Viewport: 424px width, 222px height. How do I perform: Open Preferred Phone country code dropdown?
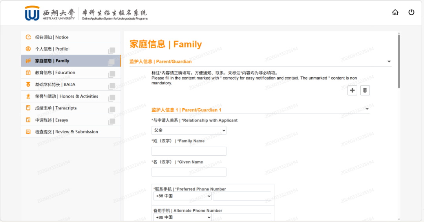click(x=182, y=196)
